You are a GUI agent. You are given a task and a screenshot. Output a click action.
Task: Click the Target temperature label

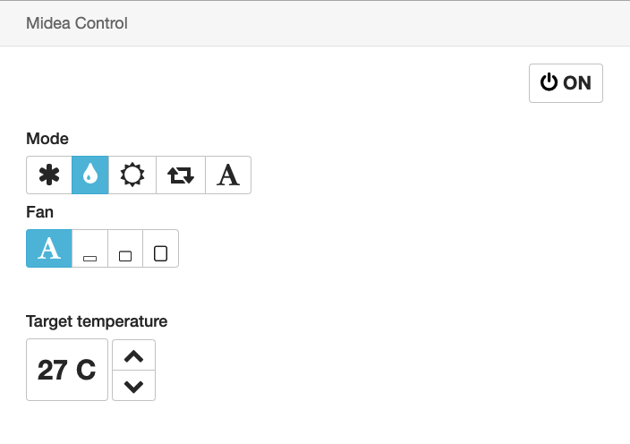tap(97, 321)
